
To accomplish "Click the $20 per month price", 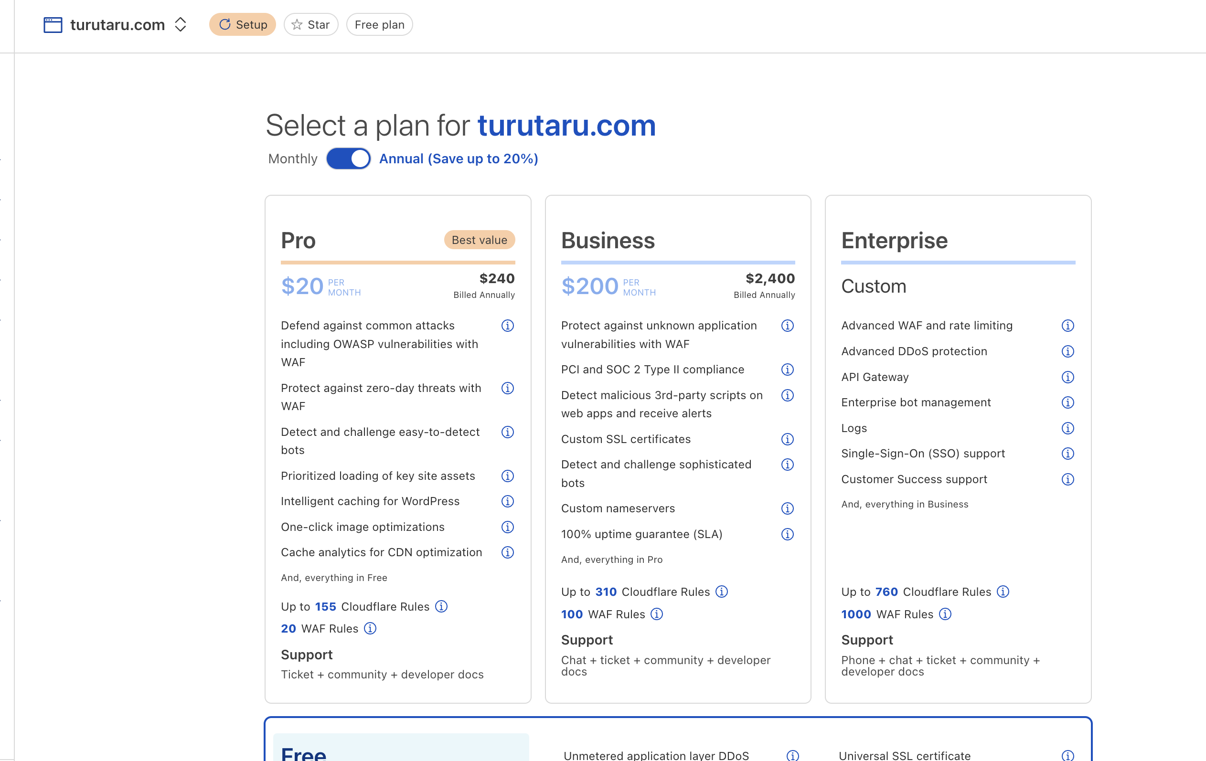I will coord(320,287).
